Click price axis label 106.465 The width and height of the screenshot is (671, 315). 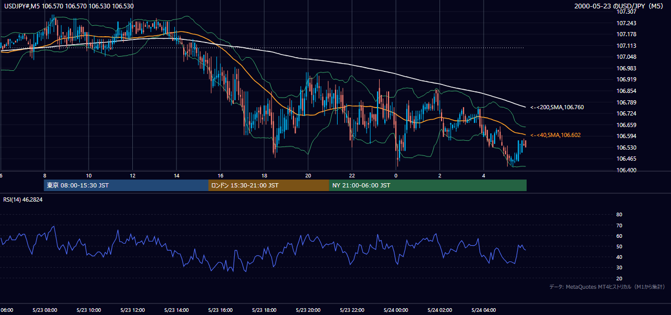626,159
